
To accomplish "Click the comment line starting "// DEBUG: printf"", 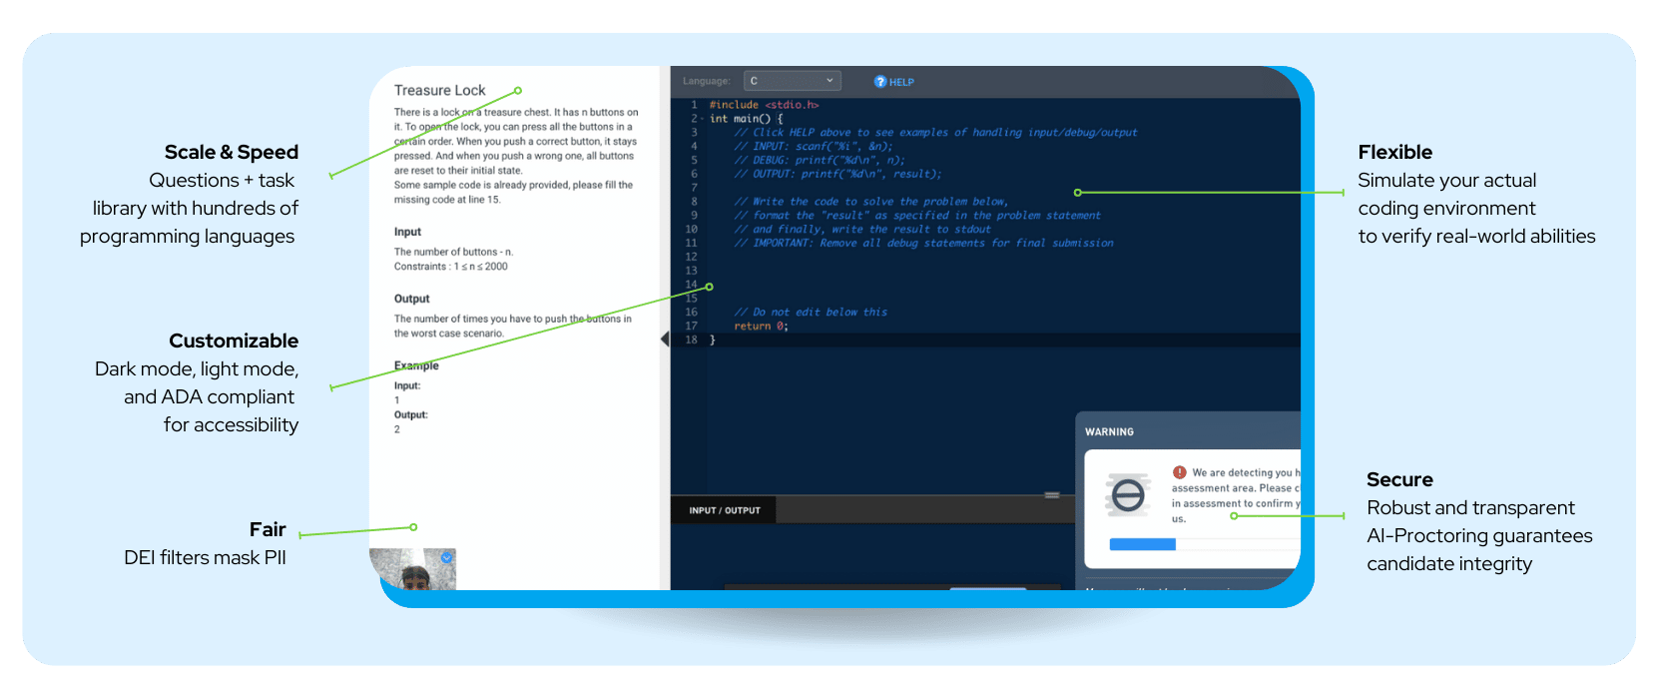I will pos(820,160).
